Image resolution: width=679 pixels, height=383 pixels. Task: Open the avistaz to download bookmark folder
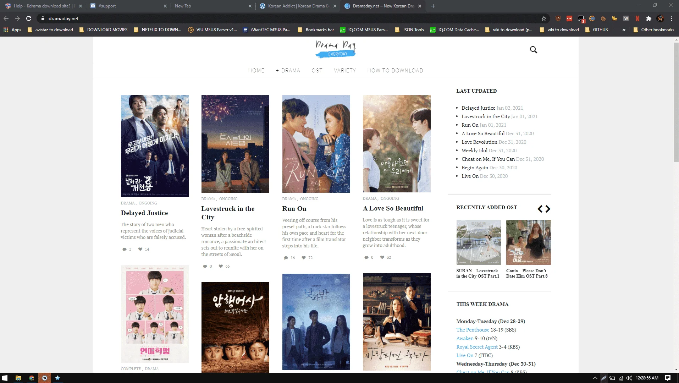50,30
